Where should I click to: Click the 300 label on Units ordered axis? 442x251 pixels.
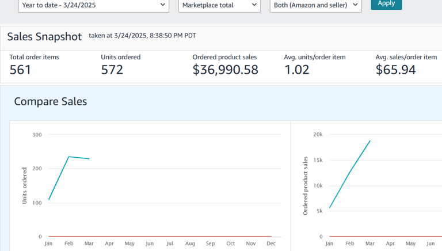37,135
